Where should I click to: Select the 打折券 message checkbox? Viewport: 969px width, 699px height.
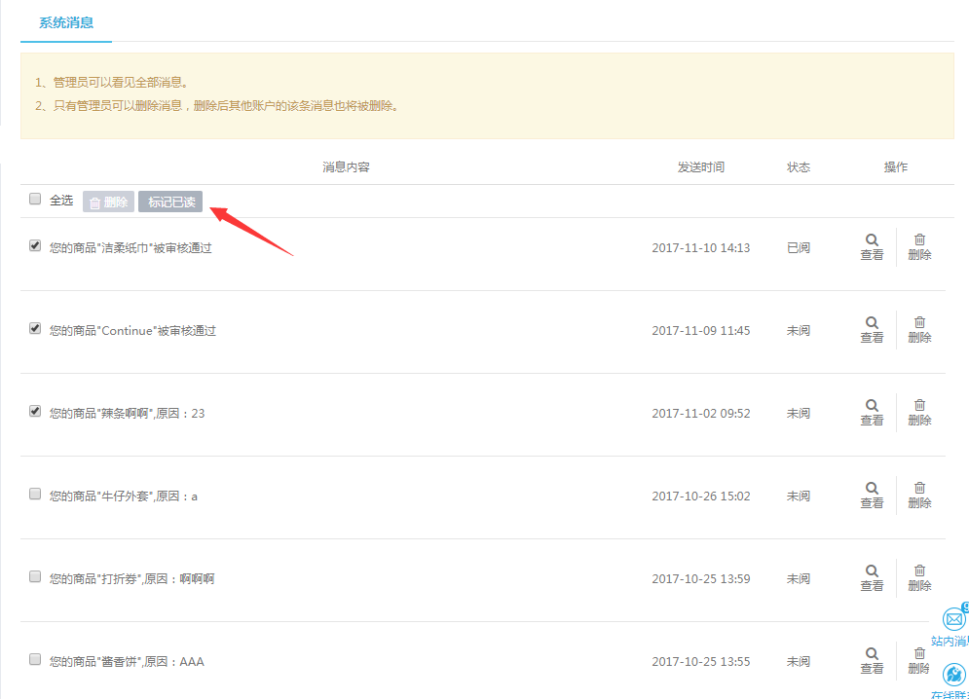[35, 577]
